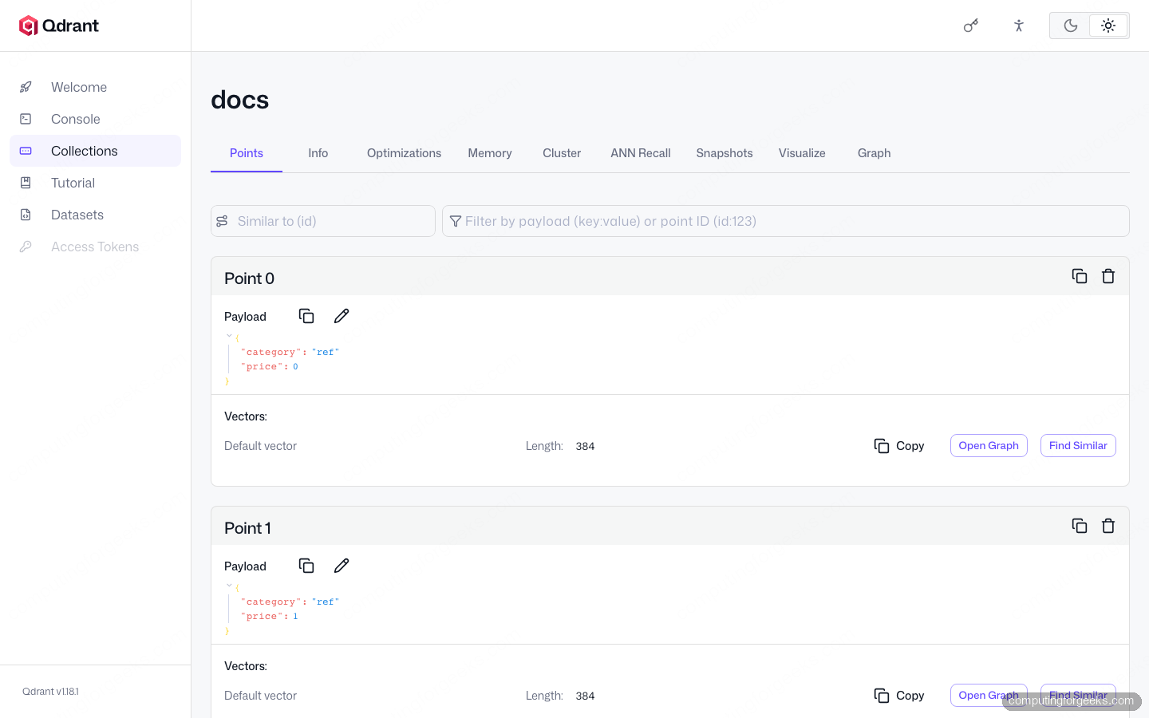Image resolution: width=1149 pixels, height=718 pixels.
Task: Focus the Filter by payload field
Action: 786,221
